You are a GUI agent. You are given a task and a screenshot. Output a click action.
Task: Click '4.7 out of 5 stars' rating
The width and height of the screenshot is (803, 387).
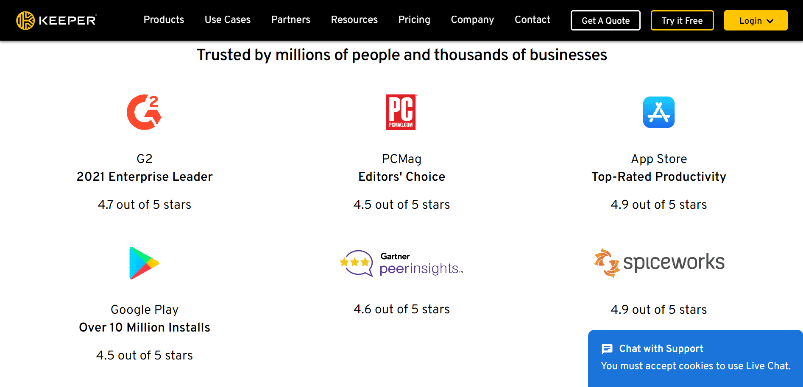[145, 205]
